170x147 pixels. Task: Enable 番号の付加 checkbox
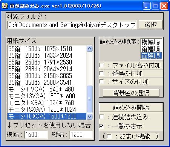[x=101, y=73]
